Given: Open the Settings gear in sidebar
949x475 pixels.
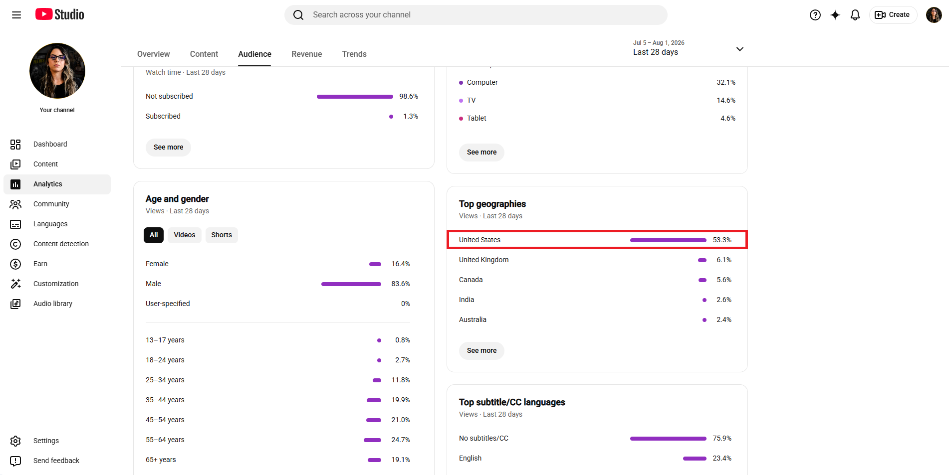Looking at the screenshot, I should click(15, 441).
